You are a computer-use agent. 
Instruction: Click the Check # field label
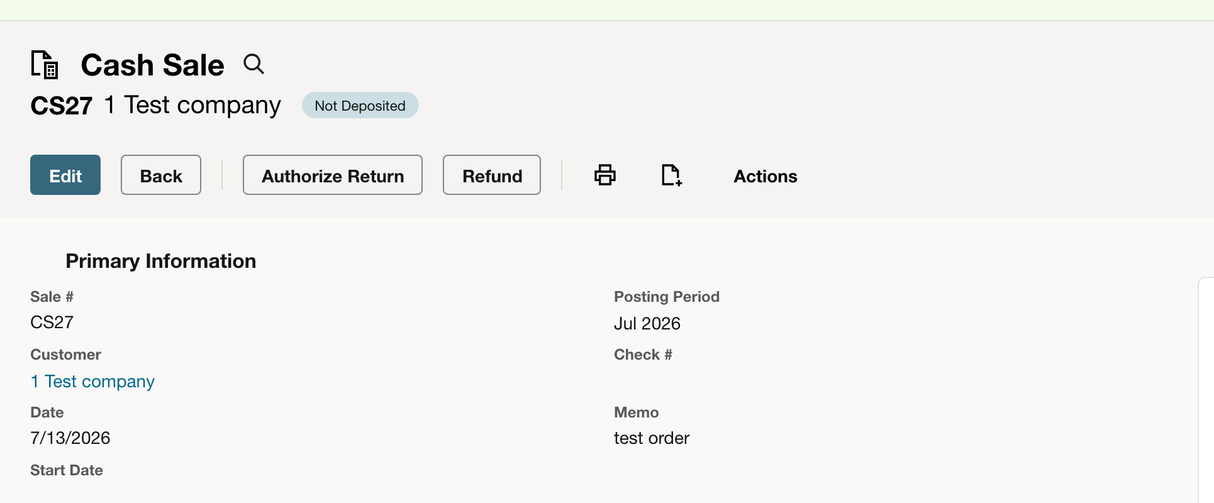[643, 355]
